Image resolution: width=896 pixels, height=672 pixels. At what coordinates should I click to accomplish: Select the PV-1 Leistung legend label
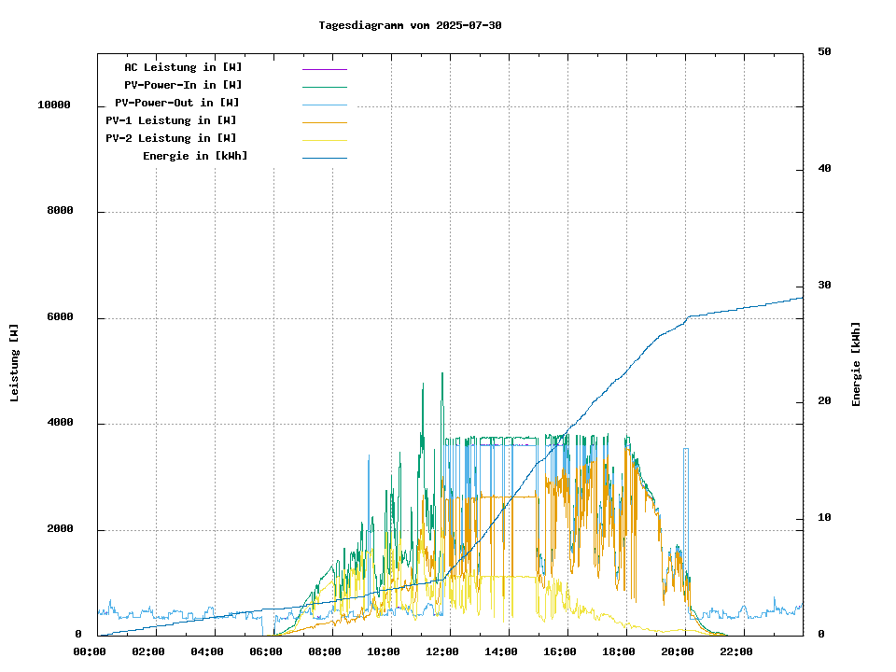pos(171,120)
